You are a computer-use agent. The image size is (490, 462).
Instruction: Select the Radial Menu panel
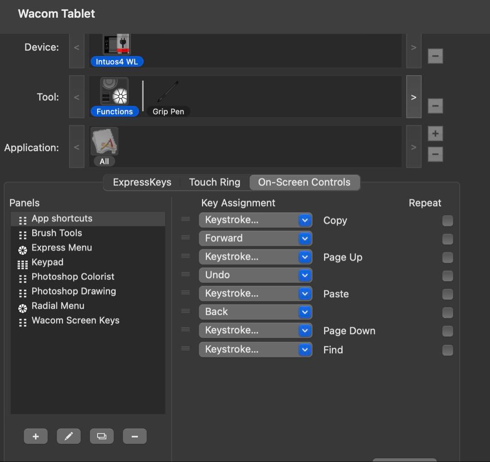(x=88, y=306)
